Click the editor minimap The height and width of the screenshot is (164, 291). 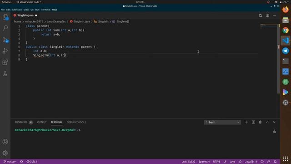(268, 25)
